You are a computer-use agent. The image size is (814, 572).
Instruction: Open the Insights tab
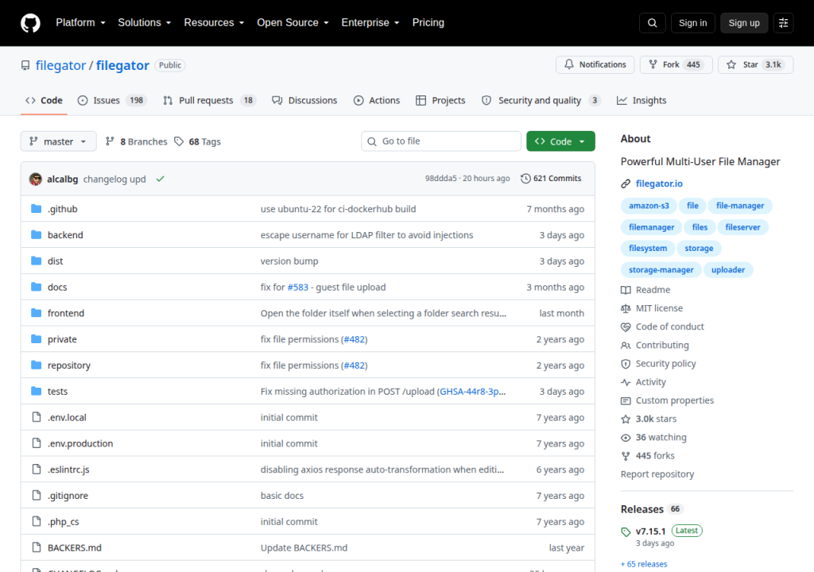click(x=642, y=100)
